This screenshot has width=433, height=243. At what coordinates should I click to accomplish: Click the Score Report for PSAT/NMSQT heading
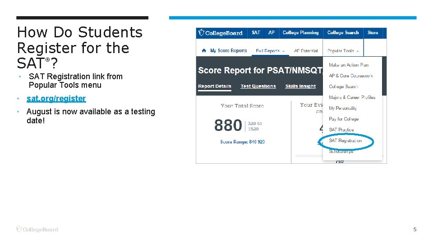260,70
